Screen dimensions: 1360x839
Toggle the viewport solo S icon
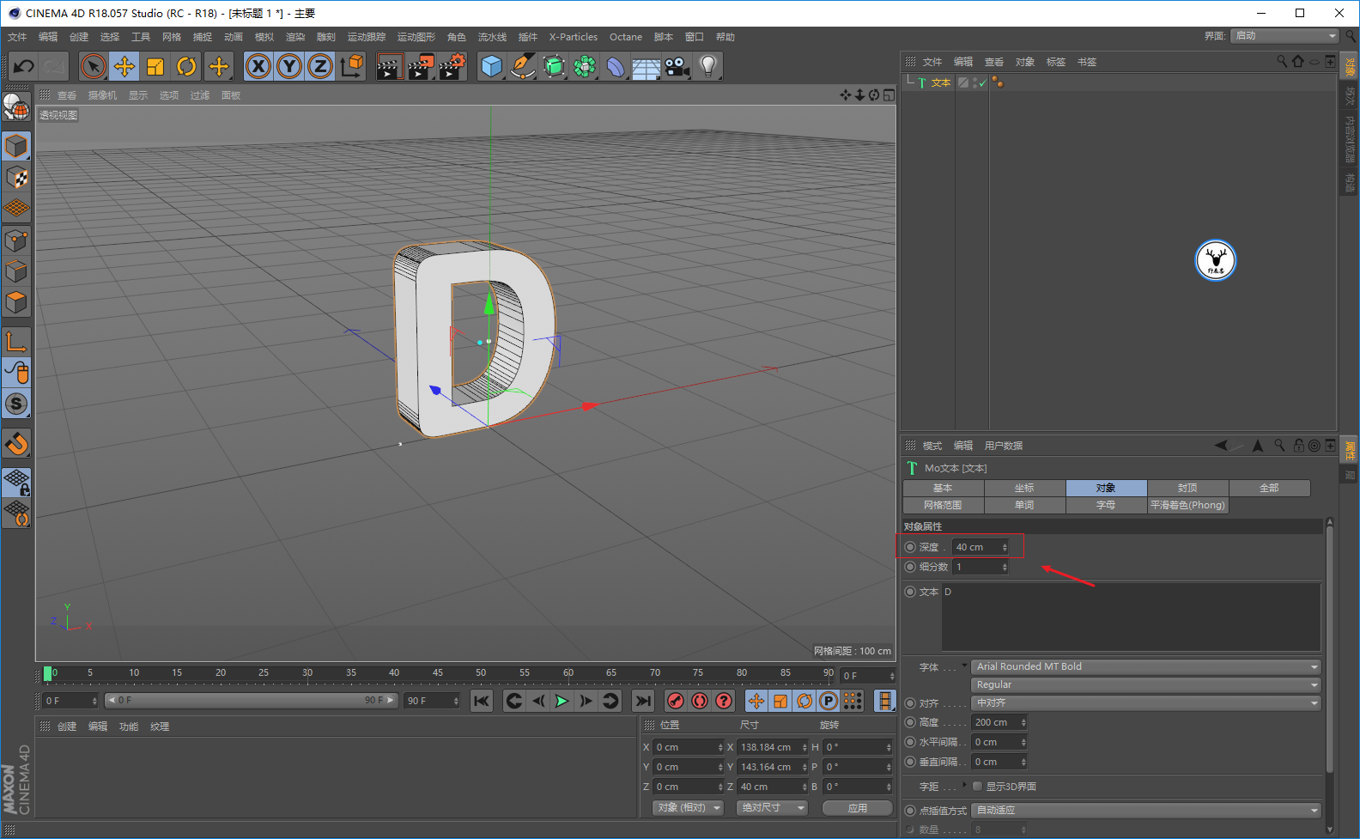[16, 404]
